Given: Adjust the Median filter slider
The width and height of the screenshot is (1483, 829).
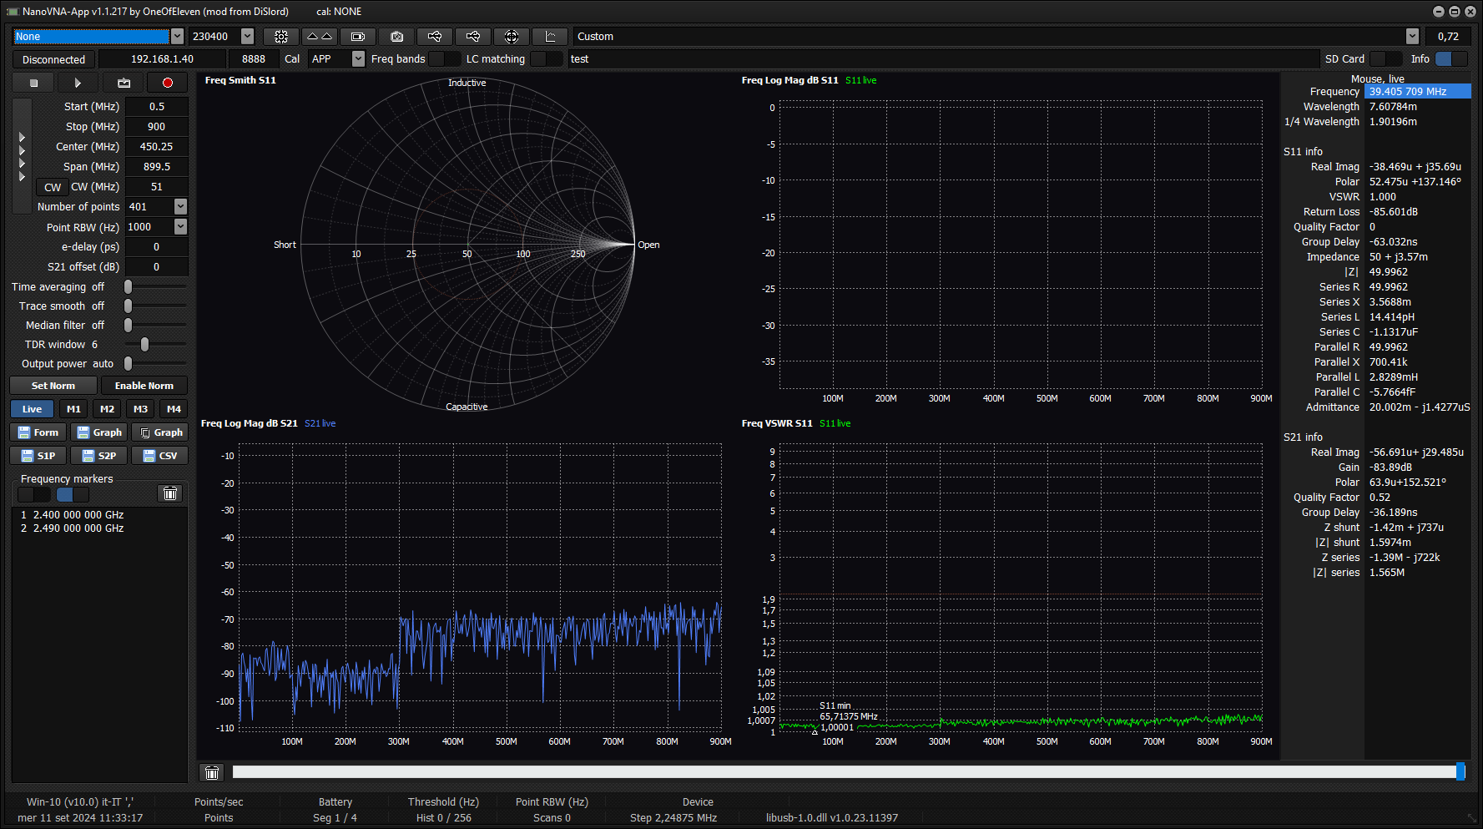Looking at the screenshot, I should [128, 325].
